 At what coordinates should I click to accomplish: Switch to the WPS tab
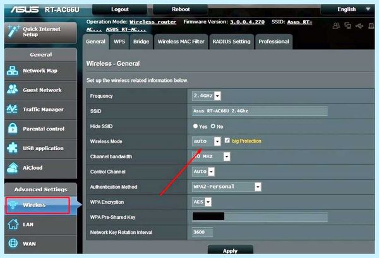119,42
